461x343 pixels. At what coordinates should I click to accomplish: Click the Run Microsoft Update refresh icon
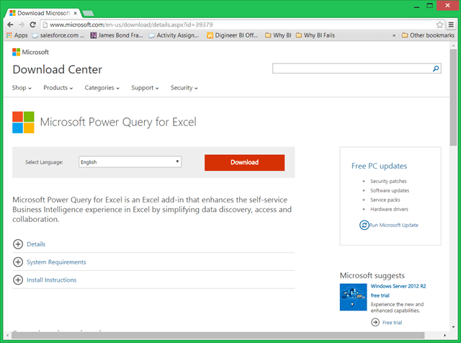(x=364, y=225)
